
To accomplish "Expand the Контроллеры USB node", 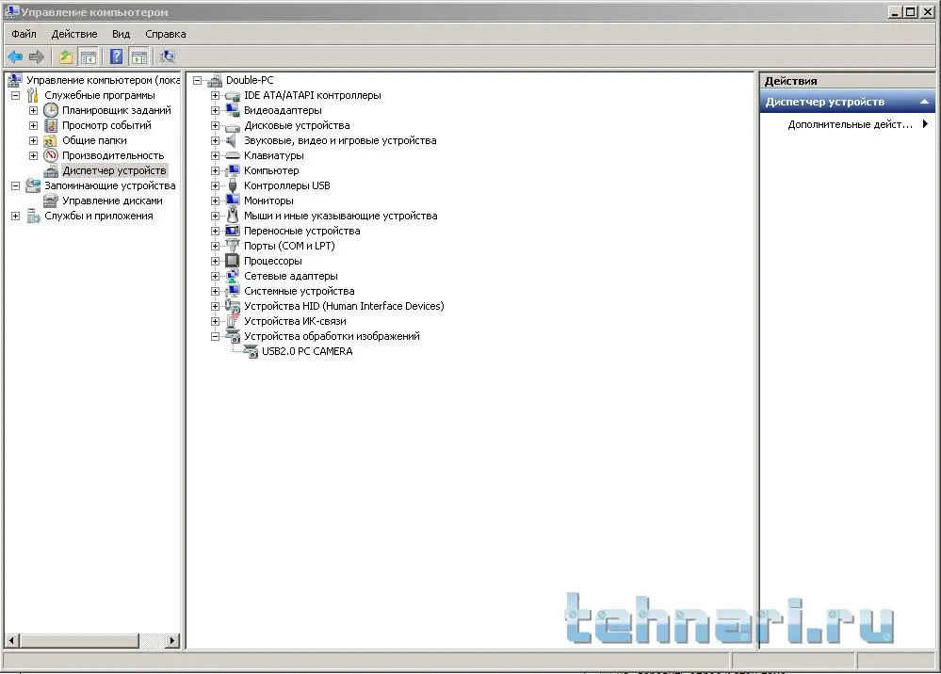I will pos(215,185).
